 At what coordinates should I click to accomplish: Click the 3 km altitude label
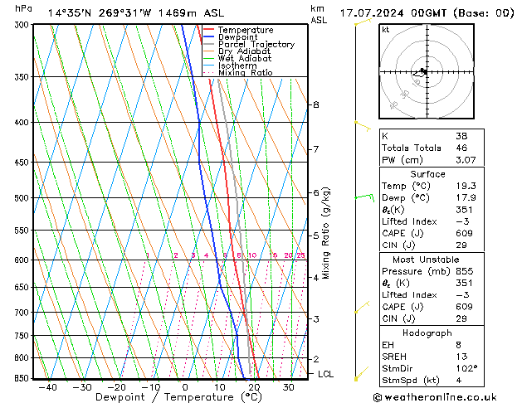pos(316,319)
